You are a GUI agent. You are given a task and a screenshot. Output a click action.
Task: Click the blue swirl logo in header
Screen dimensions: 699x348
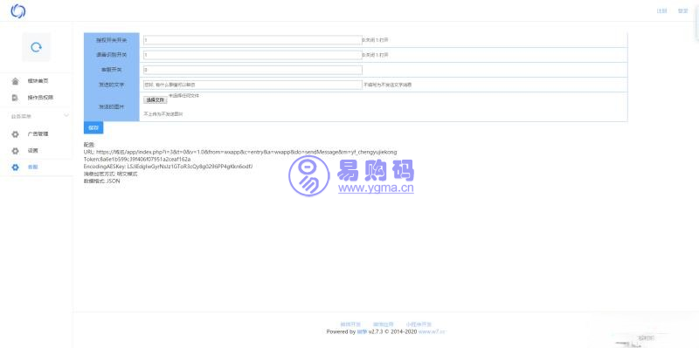[x=18, y=11]
